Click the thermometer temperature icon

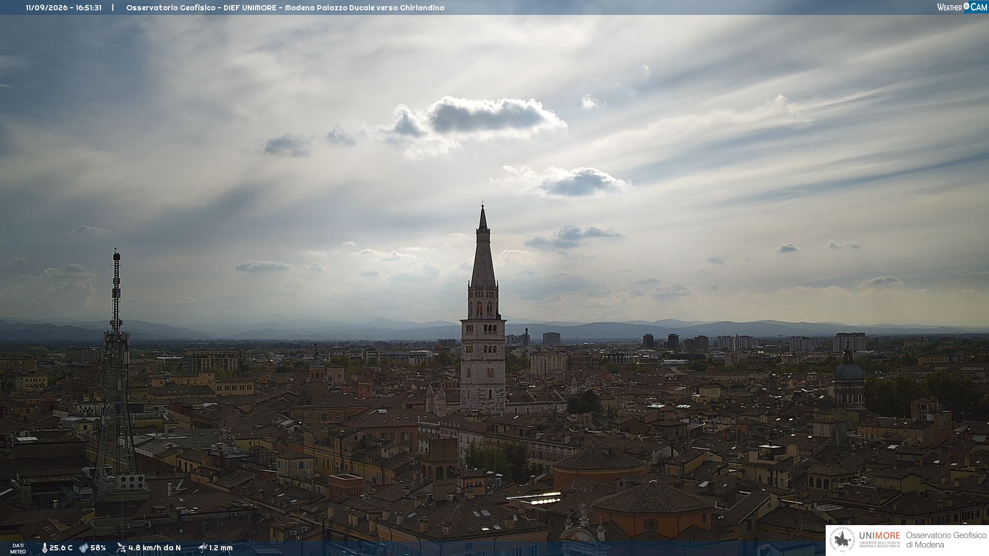coord(44,548)
